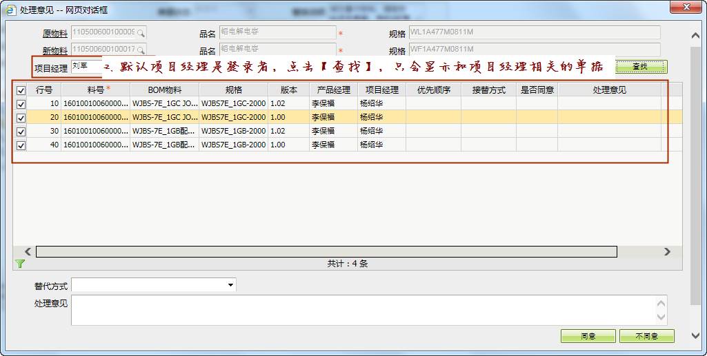Click the magnifier icon in 新物料 field
707x356 pixels.
(x=141, y=50)
